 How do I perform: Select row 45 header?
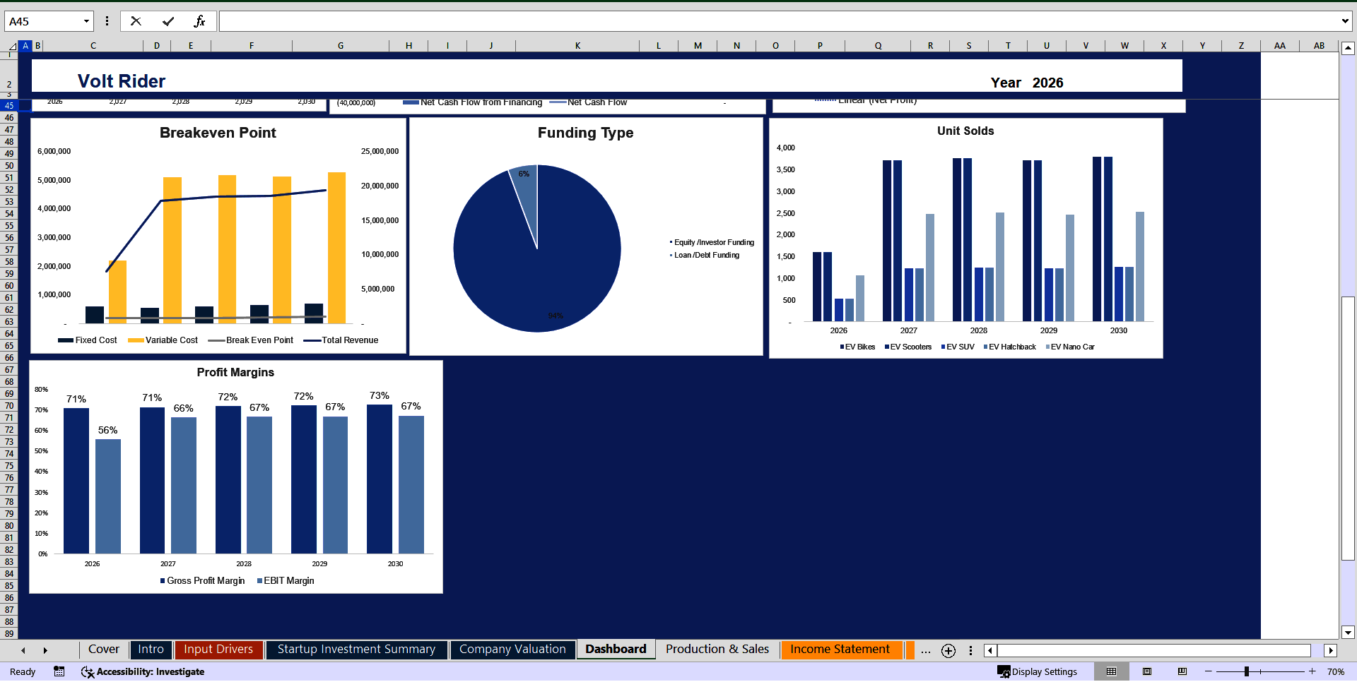click(9, 106)
